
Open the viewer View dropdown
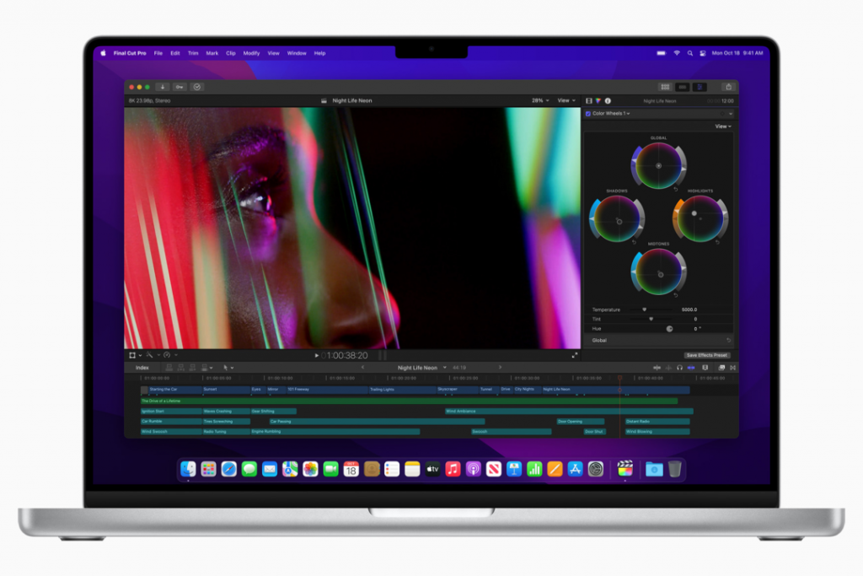[566, 100]
